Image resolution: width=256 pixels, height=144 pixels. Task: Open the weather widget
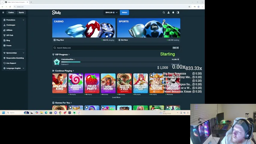165,113
